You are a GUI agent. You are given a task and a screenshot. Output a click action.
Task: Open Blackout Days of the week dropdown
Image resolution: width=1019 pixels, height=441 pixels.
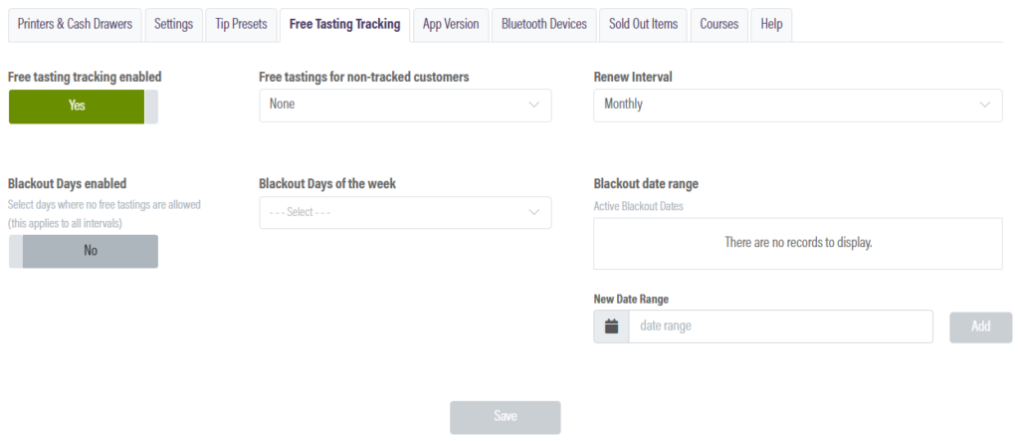[405, 213]
